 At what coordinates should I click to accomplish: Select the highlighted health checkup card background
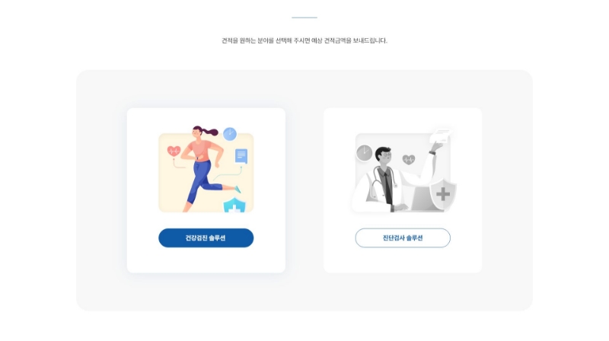point(206,190)
